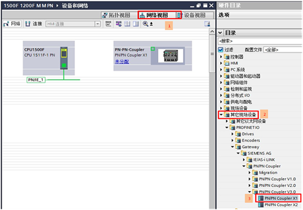Collapse the PN/PN Coupler V3.0 folder
The width and height of the screenshot is (303, 210).
[x=249, y=192]
